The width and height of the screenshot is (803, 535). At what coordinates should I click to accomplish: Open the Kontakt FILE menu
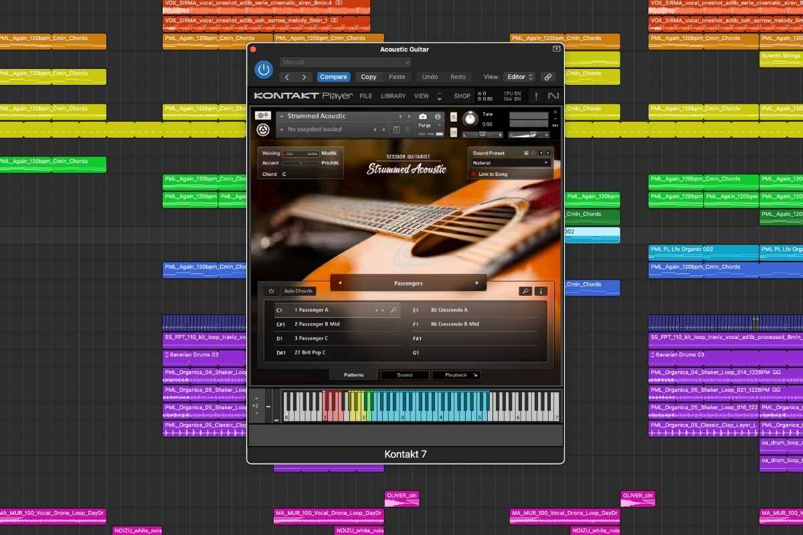(366, 96)
